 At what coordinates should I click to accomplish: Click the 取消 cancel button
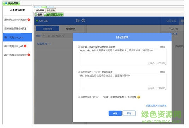tap(129, 114)
